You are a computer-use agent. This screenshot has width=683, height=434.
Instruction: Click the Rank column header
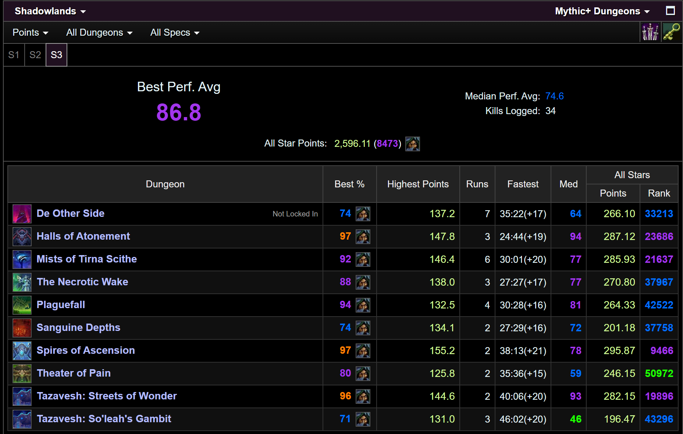pyautogui.click(x=659, y=193)
